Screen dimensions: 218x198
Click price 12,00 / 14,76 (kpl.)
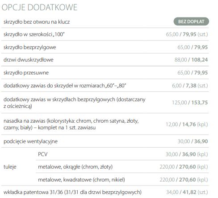click(x=187, y=124)
